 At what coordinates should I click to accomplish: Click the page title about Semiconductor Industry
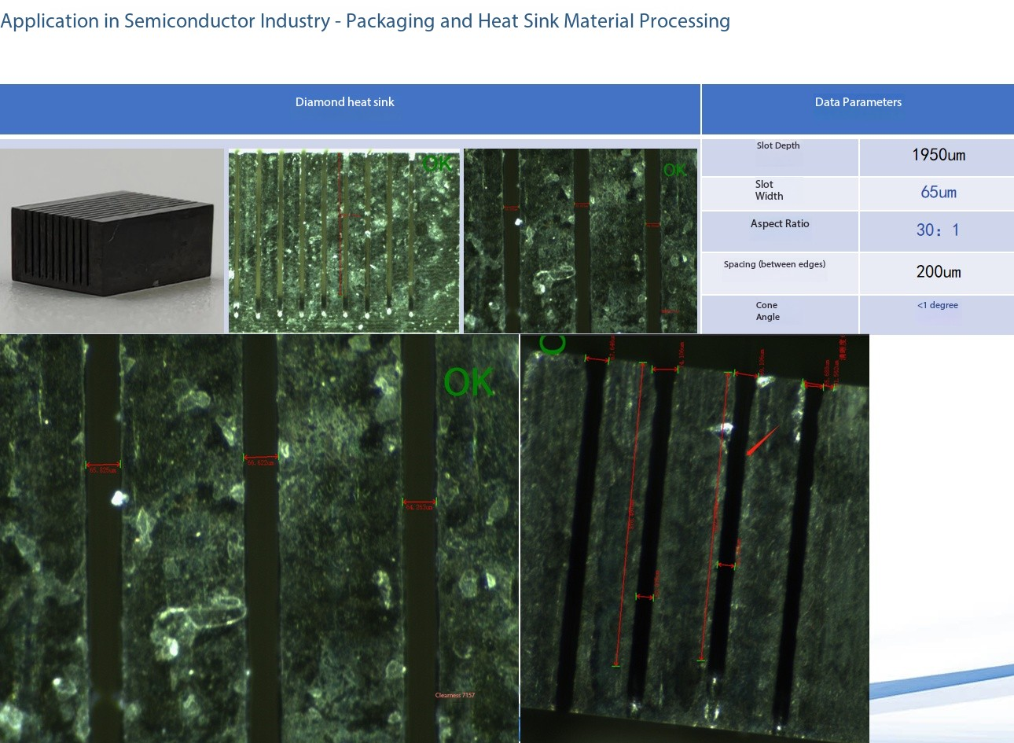[x=365, y=21]
